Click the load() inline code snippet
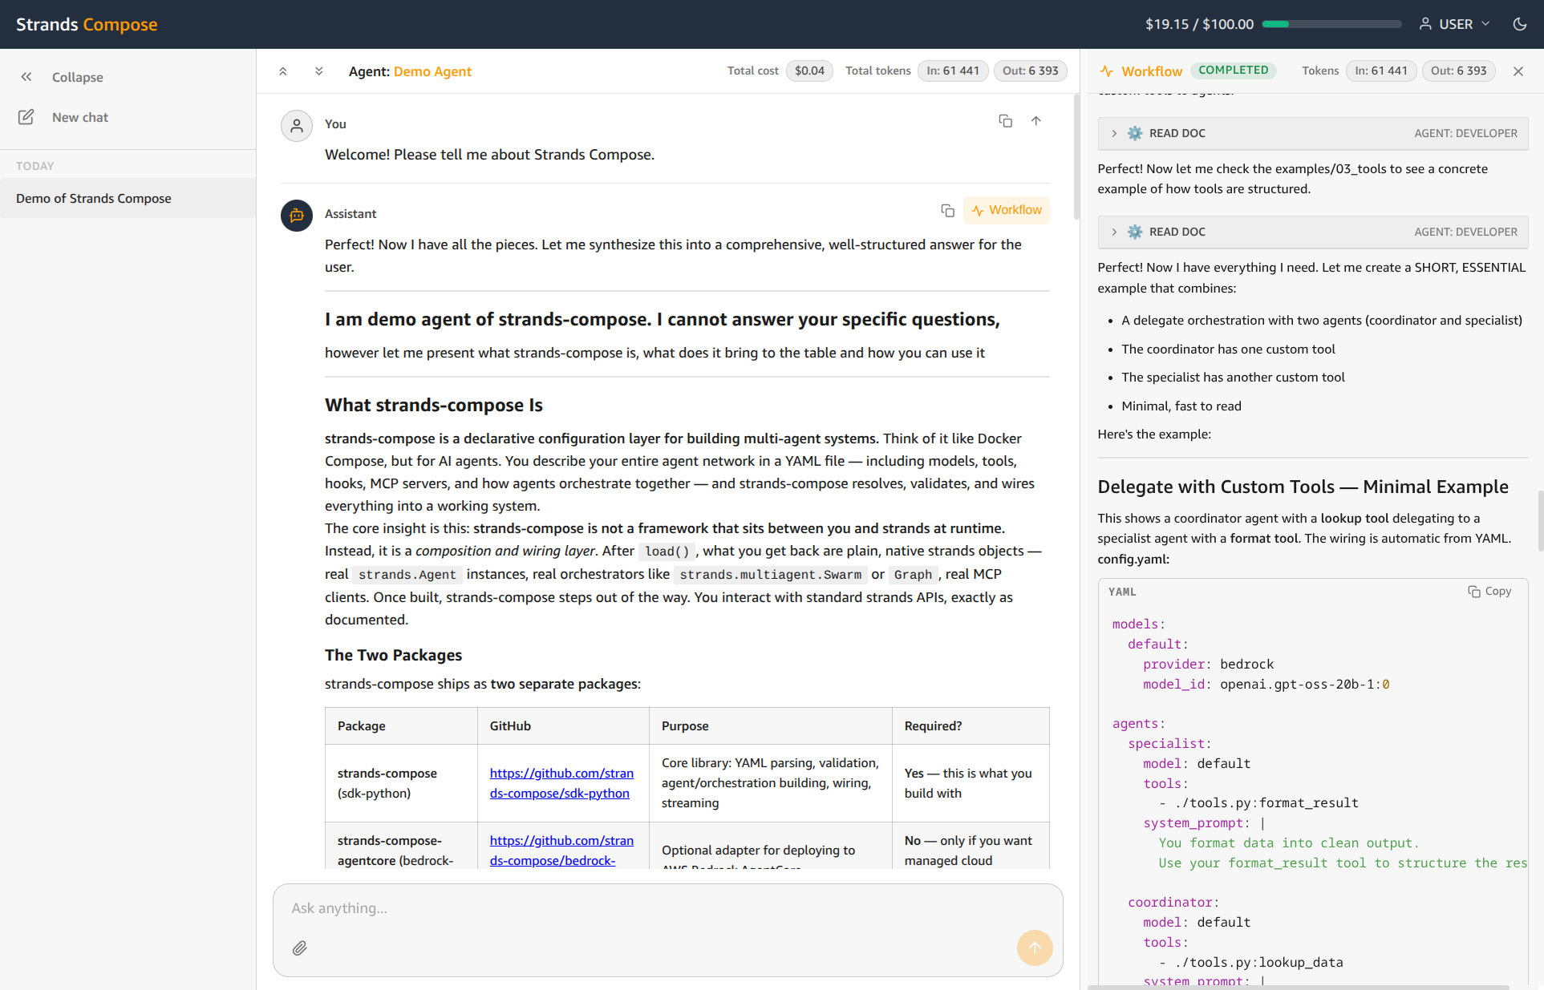The height and width of the screenshot is (990, 1544). pyautogui.click(x=667, y=552)
